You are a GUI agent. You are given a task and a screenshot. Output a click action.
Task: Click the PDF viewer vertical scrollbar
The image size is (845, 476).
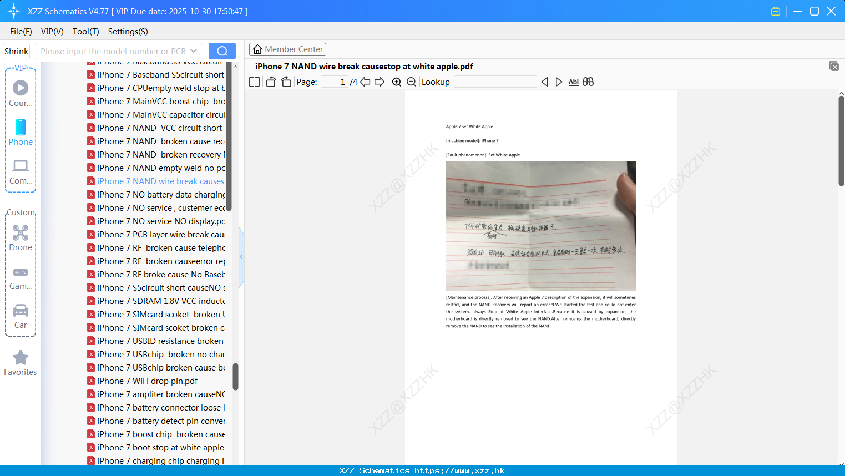841,141
